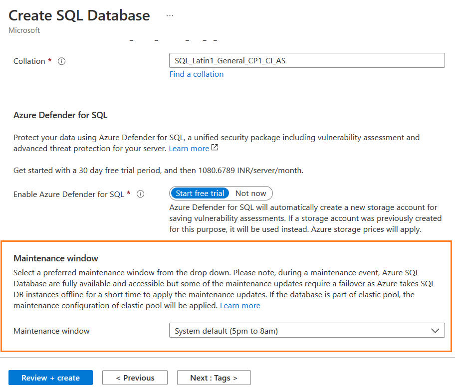Click the Azure Defender for SQL section heading
Image resolution: width=455 pixels, height=392 pixels.
pos(60,115)
